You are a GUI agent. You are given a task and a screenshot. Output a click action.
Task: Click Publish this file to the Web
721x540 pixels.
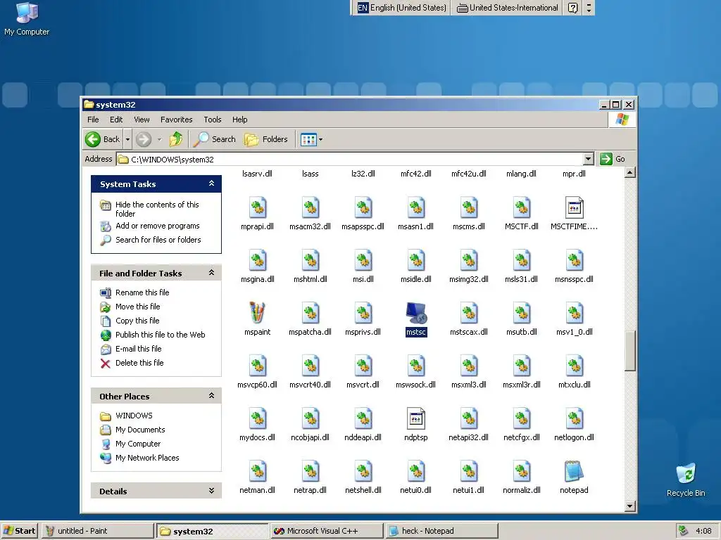[x=160, y=335]
